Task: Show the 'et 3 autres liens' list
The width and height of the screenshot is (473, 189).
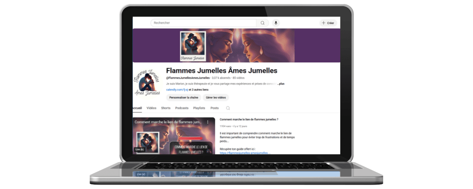Action: pyautogui.click(x=190, y=90)
